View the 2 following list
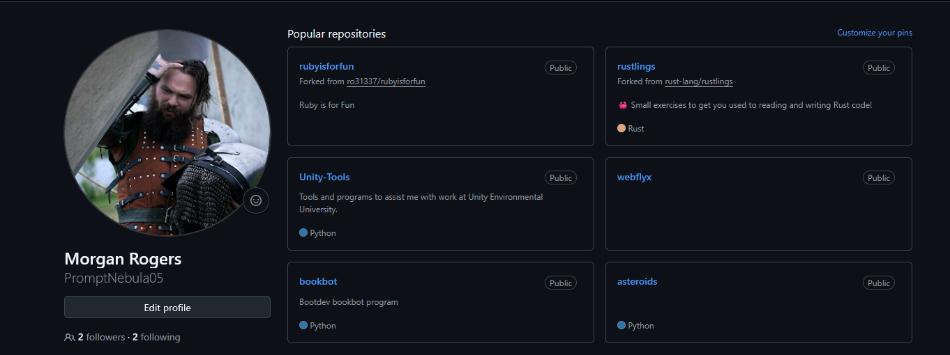 (156, 338)
